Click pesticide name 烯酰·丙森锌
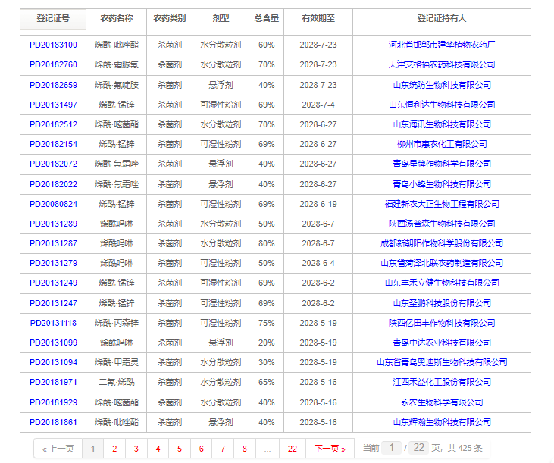The width and height of the screenshot is (554, 463). [117, 323]
